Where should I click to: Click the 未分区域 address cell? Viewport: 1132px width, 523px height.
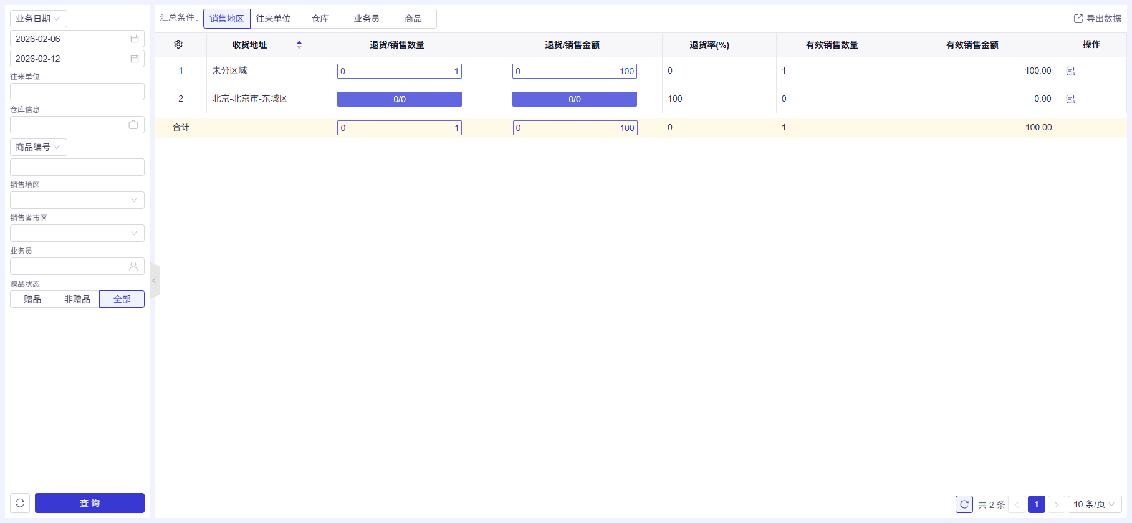click(259, 71)
